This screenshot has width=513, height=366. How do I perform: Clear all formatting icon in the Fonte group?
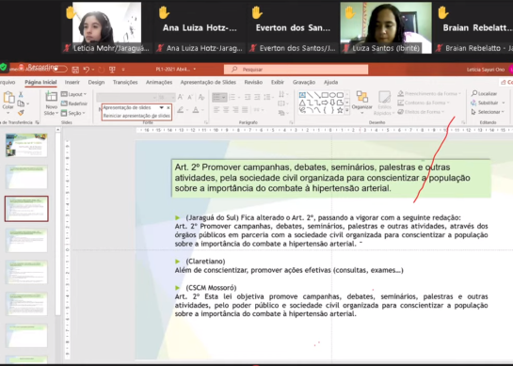click(201, 97)
